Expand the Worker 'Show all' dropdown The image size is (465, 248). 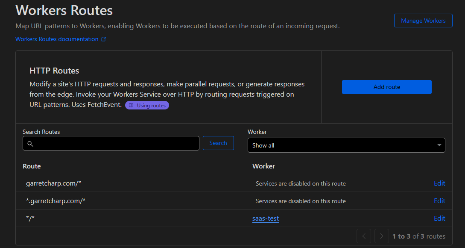click(x=346, y=145)
